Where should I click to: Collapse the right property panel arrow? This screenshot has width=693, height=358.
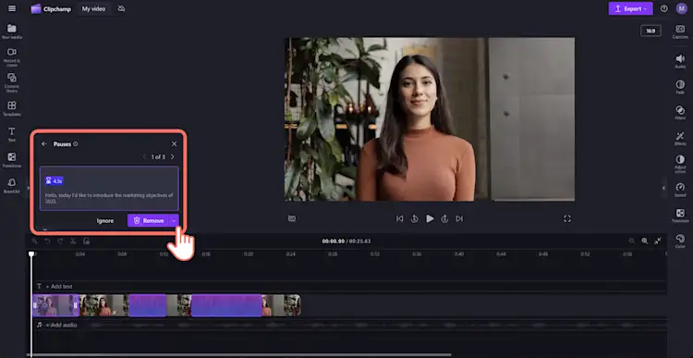(663, 188)
